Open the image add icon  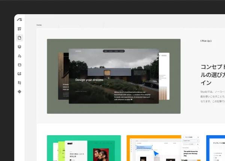pyautogui.click(x=19, y=74)
